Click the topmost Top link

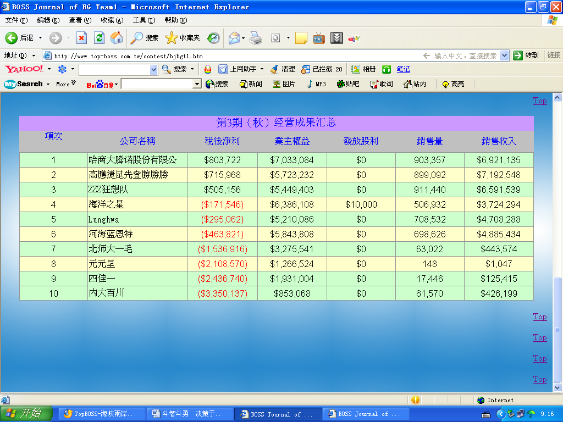539,101
